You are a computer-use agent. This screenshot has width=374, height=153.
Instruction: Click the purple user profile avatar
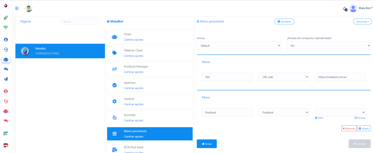353,8
